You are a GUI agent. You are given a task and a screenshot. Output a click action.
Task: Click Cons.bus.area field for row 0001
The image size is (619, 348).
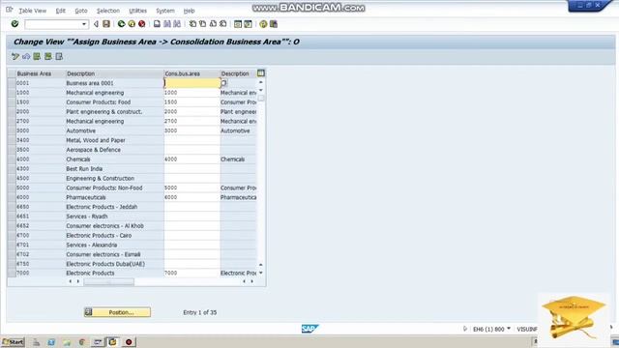192,83
